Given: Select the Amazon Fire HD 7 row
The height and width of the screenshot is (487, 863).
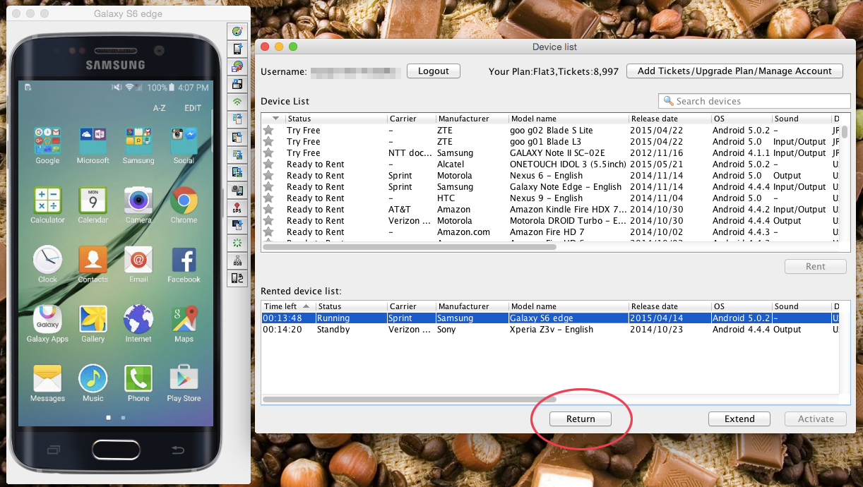Looking at the screenshot, I should pos(551,232).
